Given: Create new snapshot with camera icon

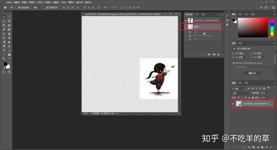Looking at the screenshot, I should click(x=214, y=54).
